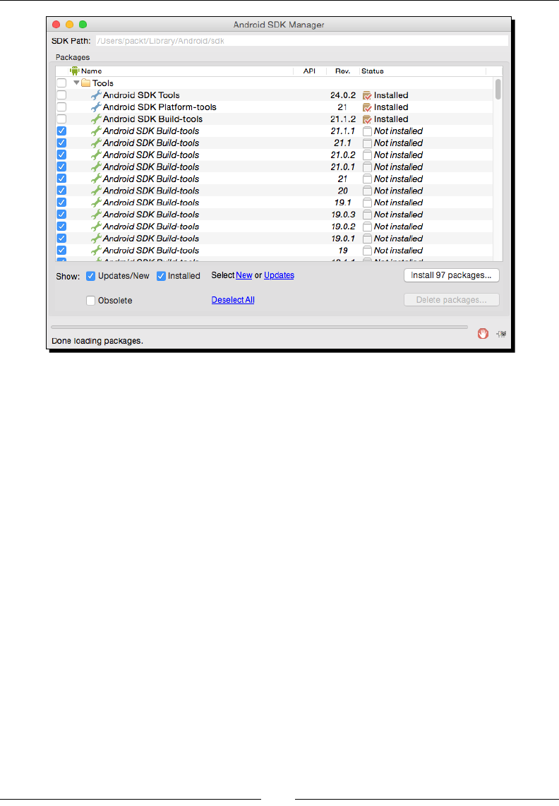Uncheck Build-tools rev 21.1 checkbox
This screenshot has height=806, width=559.
click(61, 143)
